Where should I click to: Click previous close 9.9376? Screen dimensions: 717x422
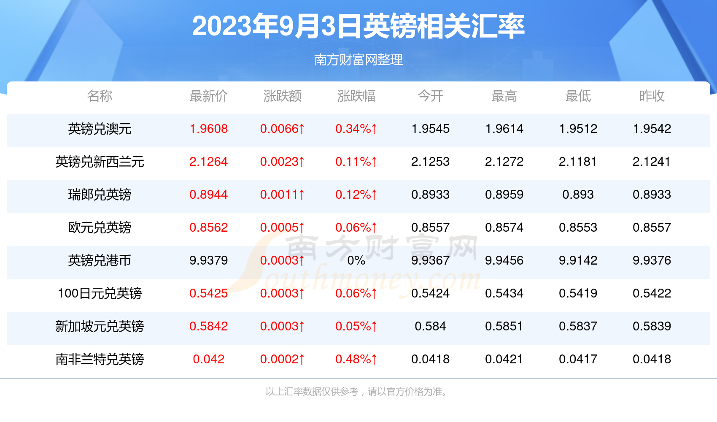click(x=652, y=260)
